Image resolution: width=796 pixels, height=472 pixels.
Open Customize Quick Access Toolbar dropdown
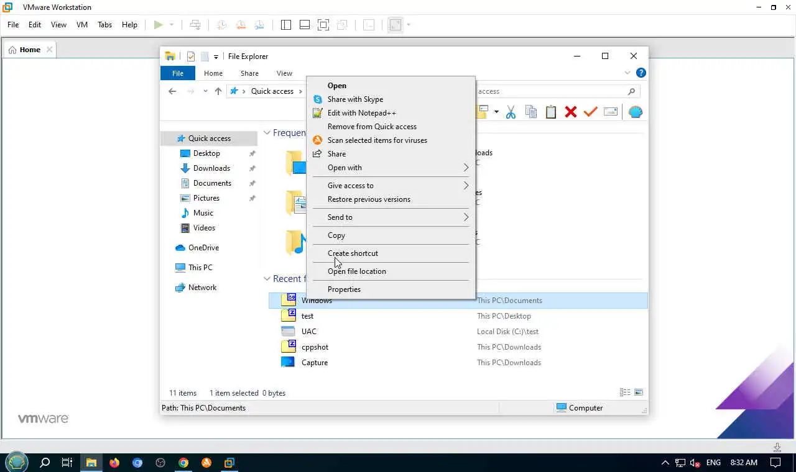coord(216,57)
